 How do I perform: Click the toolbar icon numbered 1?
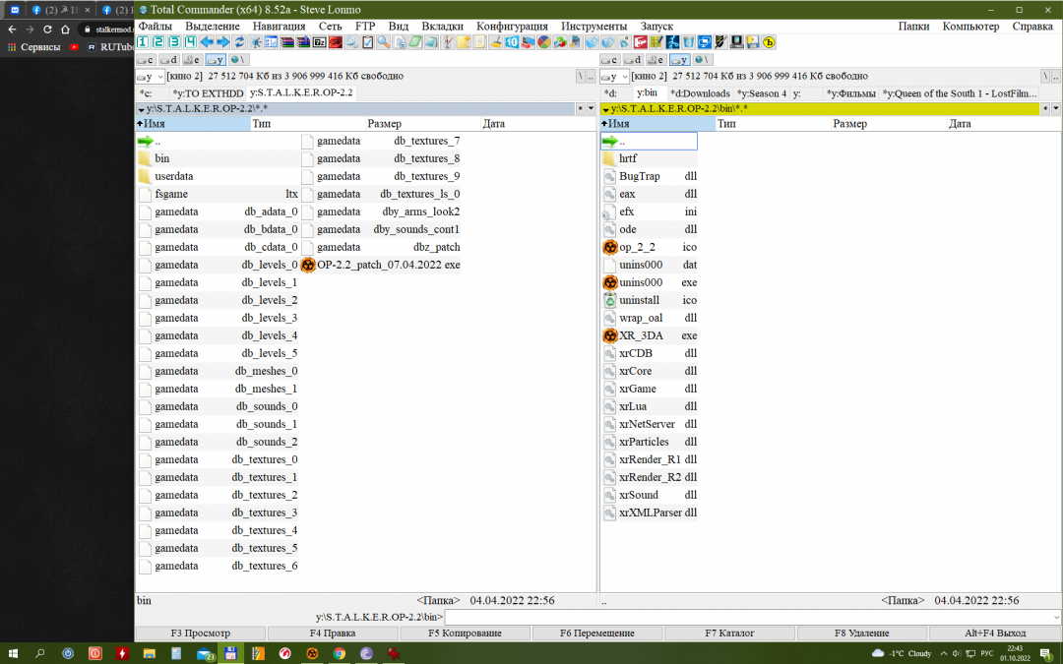click(x=143, y=42)
